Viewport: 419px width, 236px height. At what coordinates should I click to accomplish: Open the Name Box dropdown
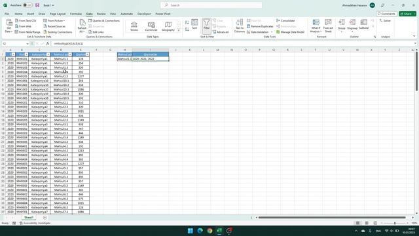coord(27,44)
